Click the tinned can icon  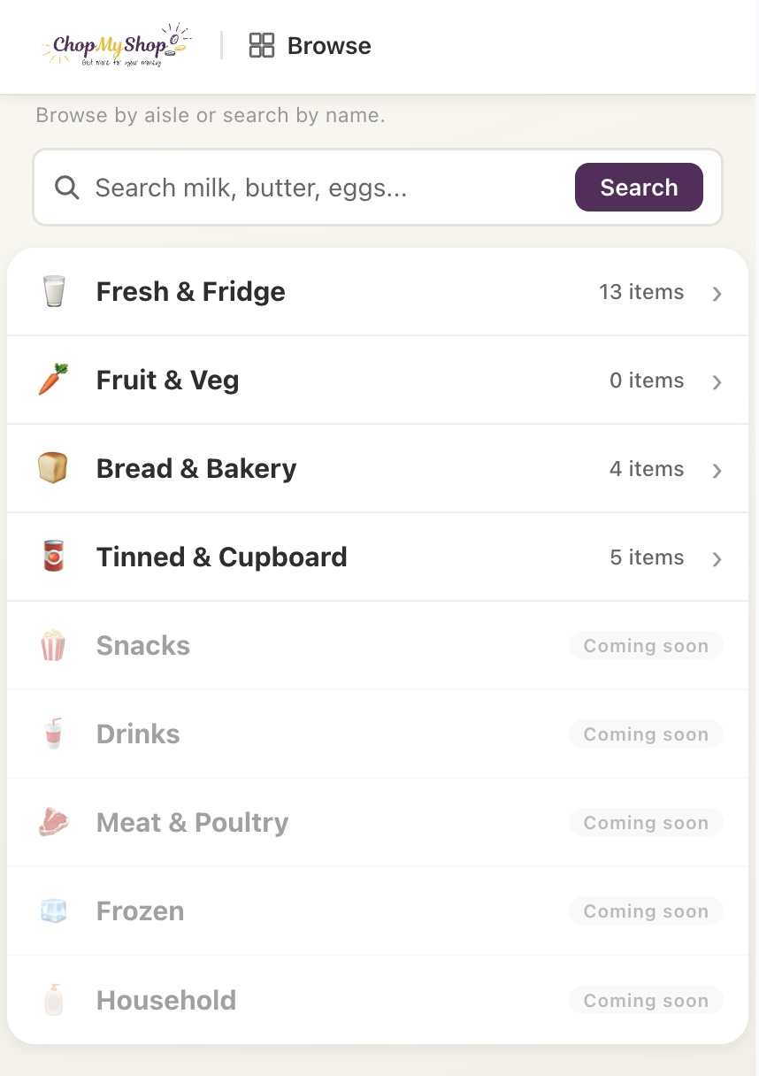(53, 557)
